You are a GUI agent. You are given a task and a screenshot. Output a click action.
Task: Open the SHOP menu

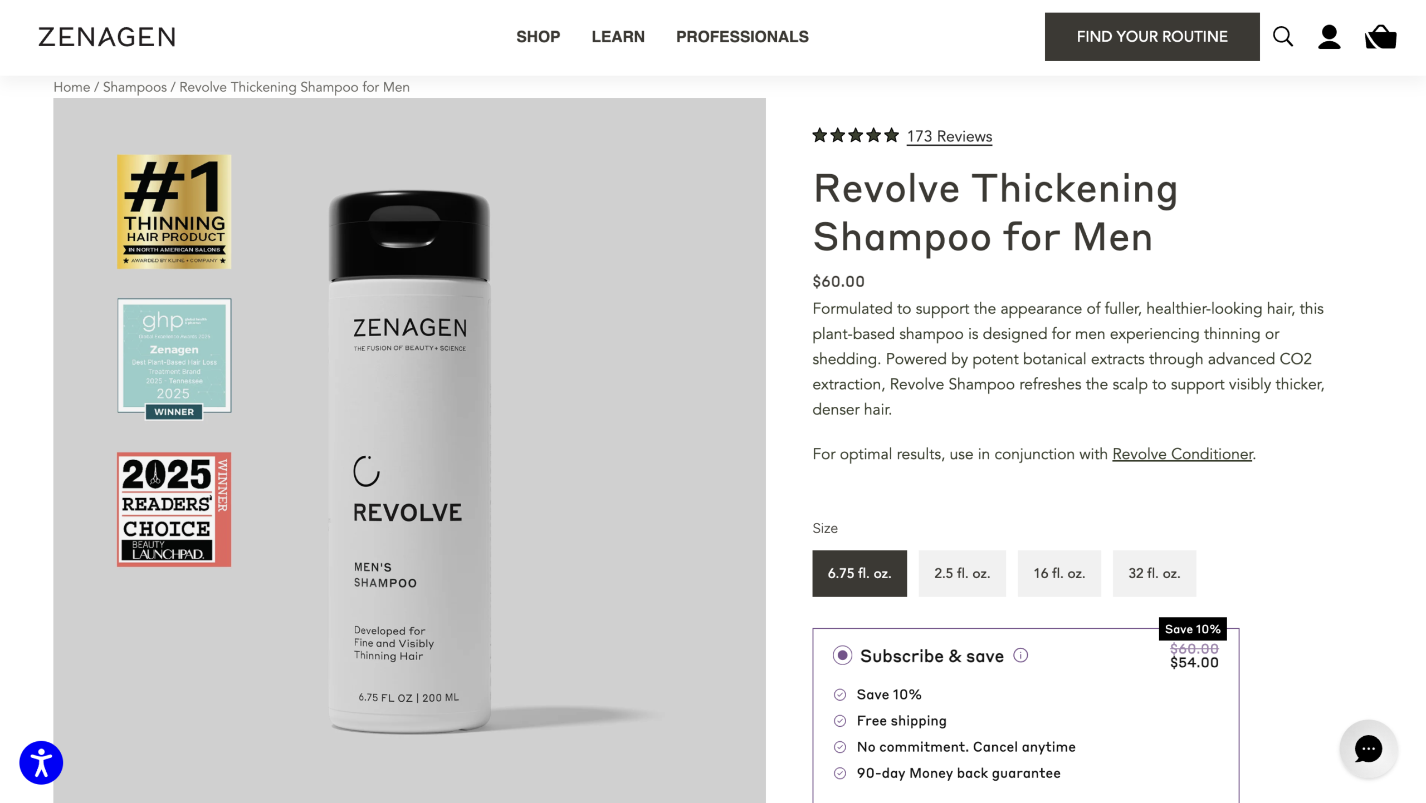[538, 37]
